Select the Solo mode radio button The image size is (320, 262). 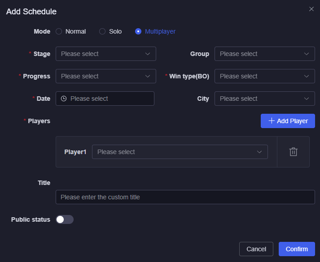(102, 31)
